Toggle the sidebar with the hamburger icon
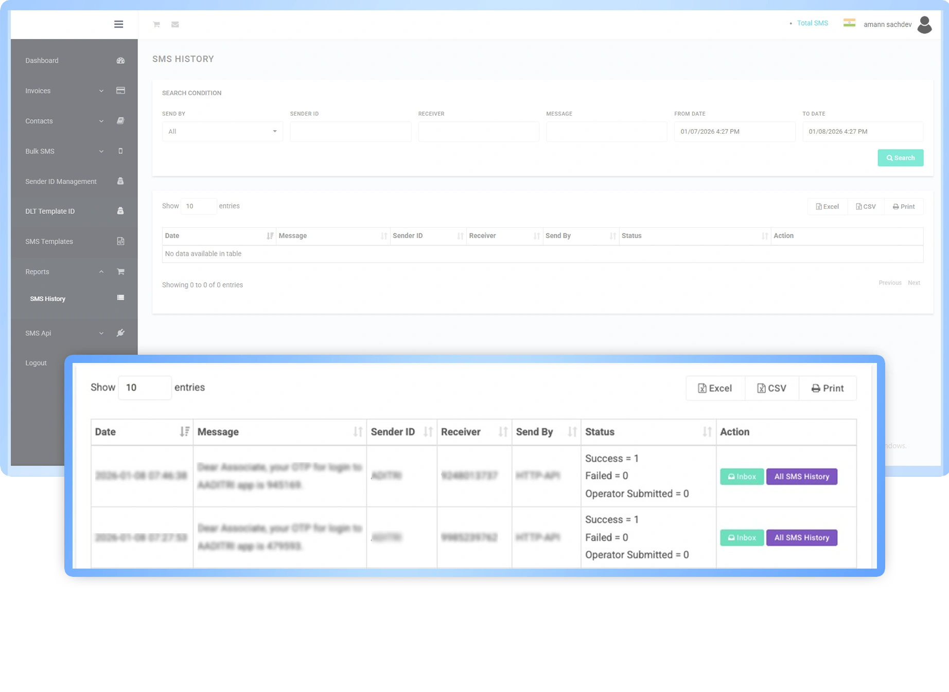Screen dimensions: 949x692 (118, 24)
